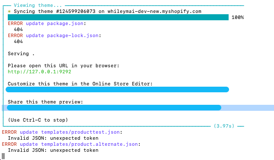Viewport: 274px width, 160px height.
Task: Select the 'Viewing theme...' header text
Action: coord(38,5)
